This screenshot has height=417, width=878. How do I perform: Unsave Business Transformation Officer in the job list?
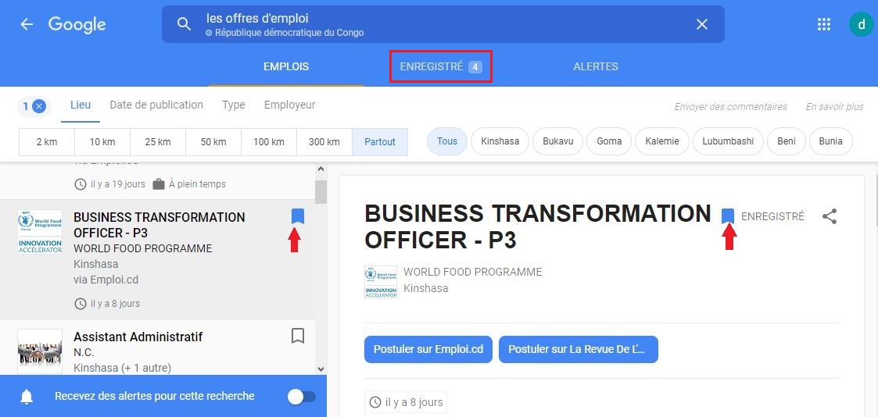pyautogui.click(x=298, y=216)
